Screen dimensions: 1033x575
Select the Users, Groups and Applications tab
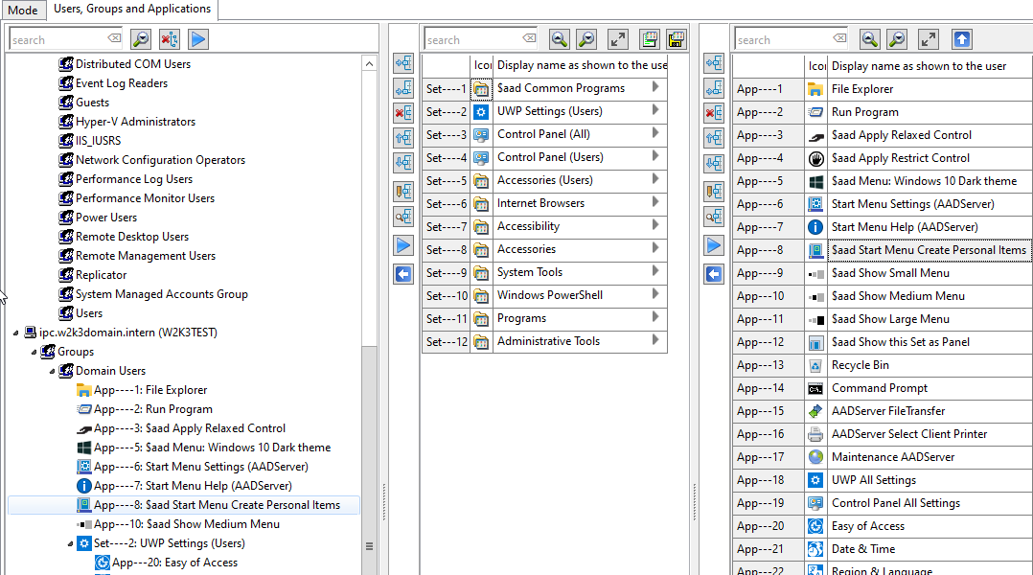(132, 10)
